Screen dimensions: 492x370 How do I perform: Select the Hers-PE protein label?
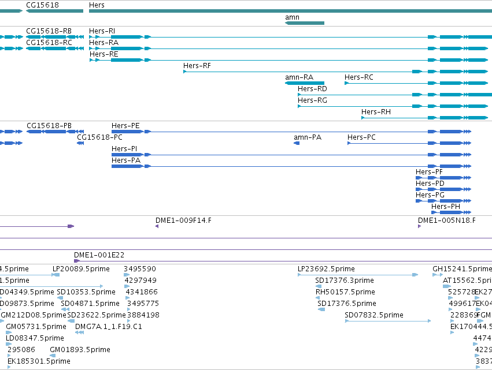click(x=125, y=126)
